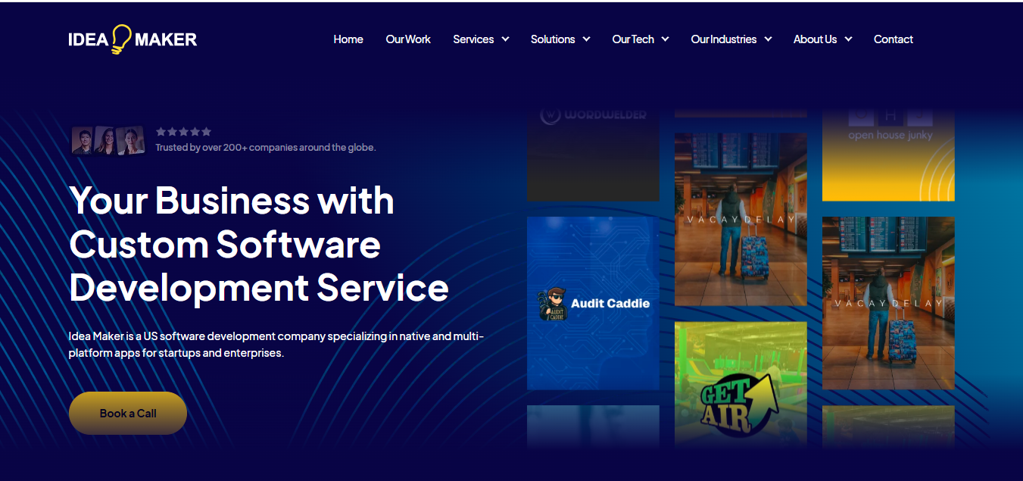Open the Our Industries menu
Image resolution: width=1023 pixels, height=481 pixels.
click(724, 39)
